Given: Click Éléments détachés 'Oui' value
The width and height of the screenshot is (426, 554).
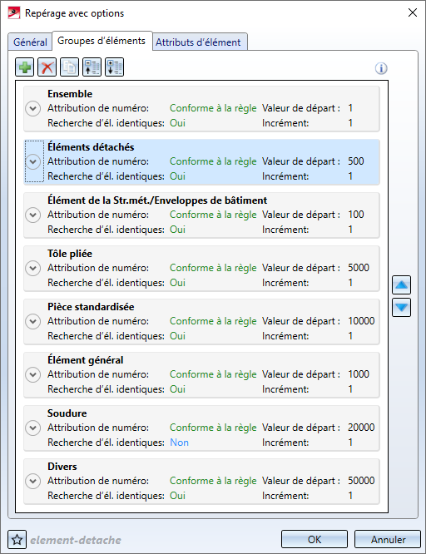Looking at the screenshot, I should (177, 176).
